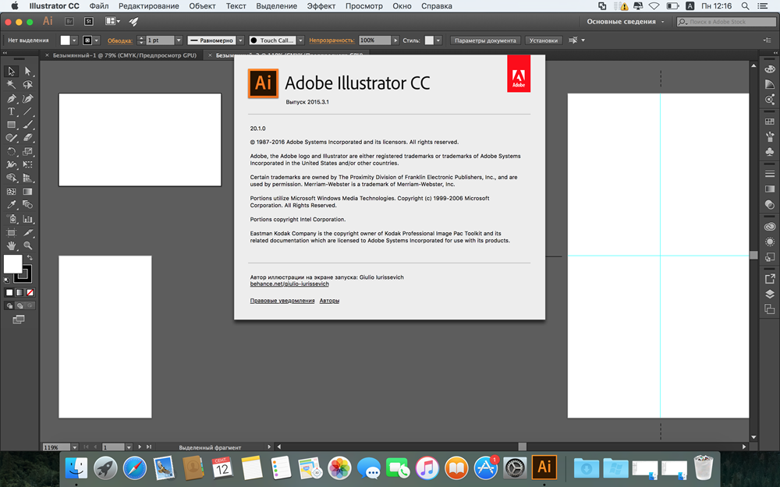Select the Rotate tool

click(11, 152)
